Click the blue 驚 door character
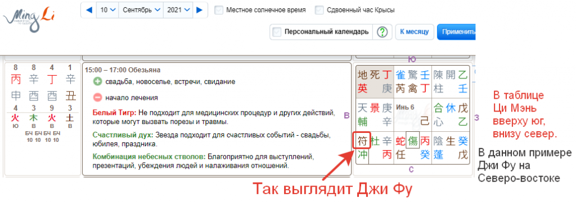This screenshot has height=203, width=576. (x=413, y=75)
